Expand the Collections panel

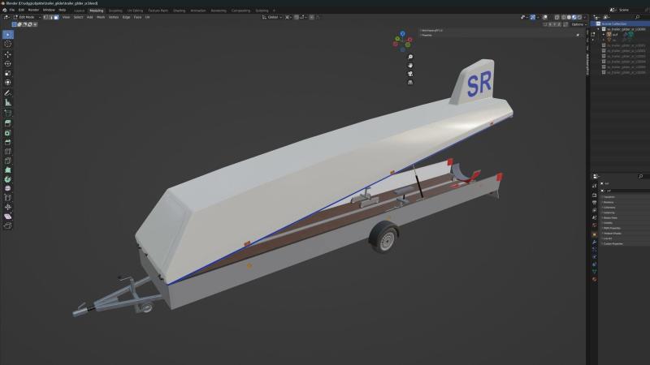[624, 208]
